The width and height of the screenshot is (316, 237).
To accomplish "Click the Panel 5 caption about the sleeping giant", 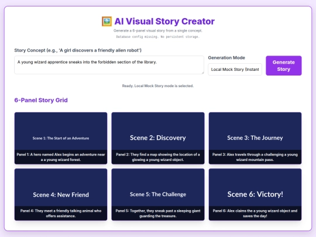I will tap(158, 213).
